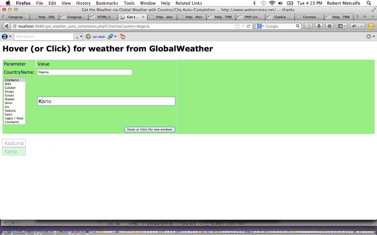Click the city text field showing Kano

pyautogui.click(x=106, y=101)
